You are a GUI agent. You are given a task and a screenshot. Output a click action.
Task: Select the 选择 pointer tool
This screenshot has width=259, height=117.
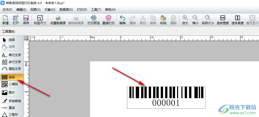pos(12,40)
